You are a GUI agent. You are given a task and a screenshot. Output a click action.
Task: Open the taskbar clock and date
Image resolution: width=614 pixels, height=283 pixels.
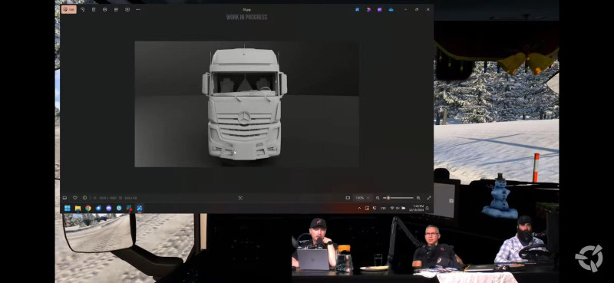(x=416, y=209)
